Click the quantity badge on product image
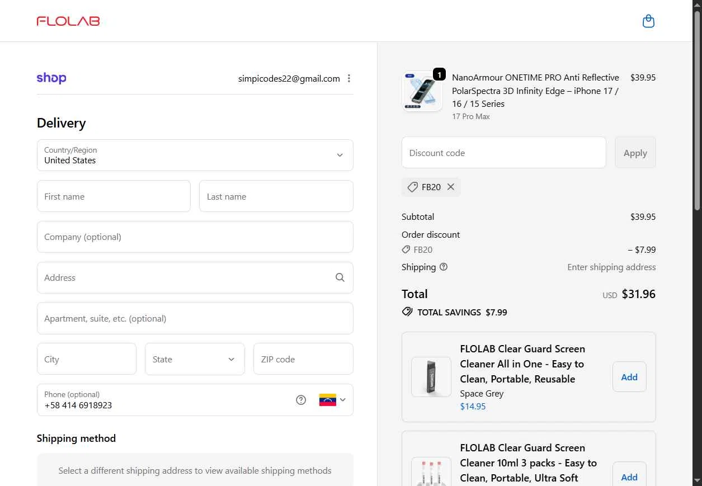The image size is (702, 486). 440,74
